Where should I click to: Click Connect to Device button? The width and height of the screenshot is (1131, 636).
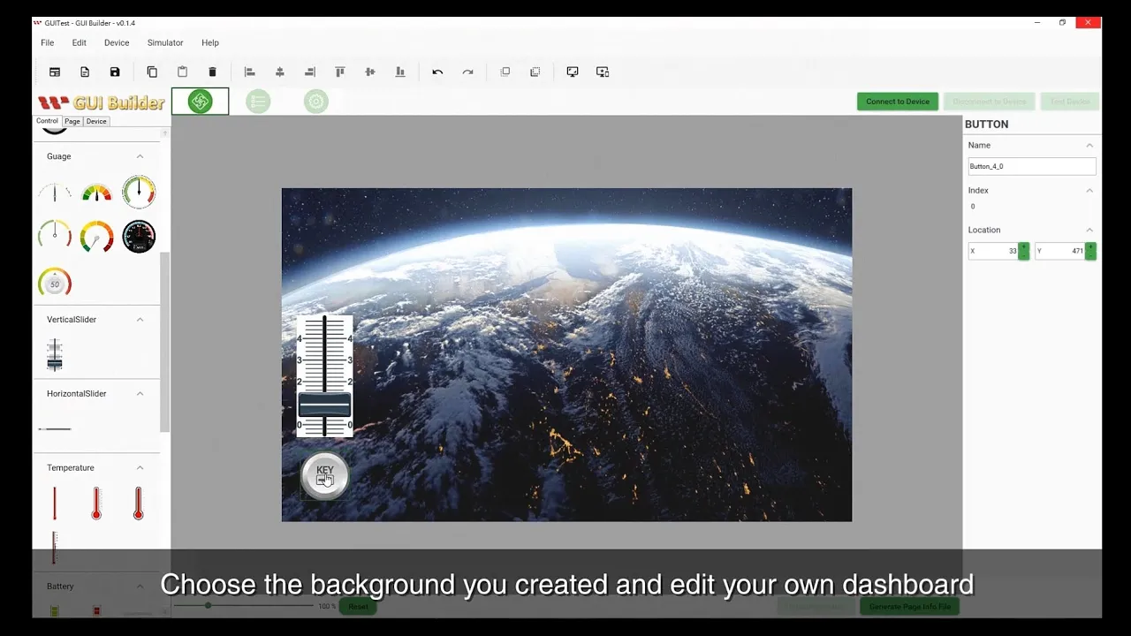(x=898, y=102)
